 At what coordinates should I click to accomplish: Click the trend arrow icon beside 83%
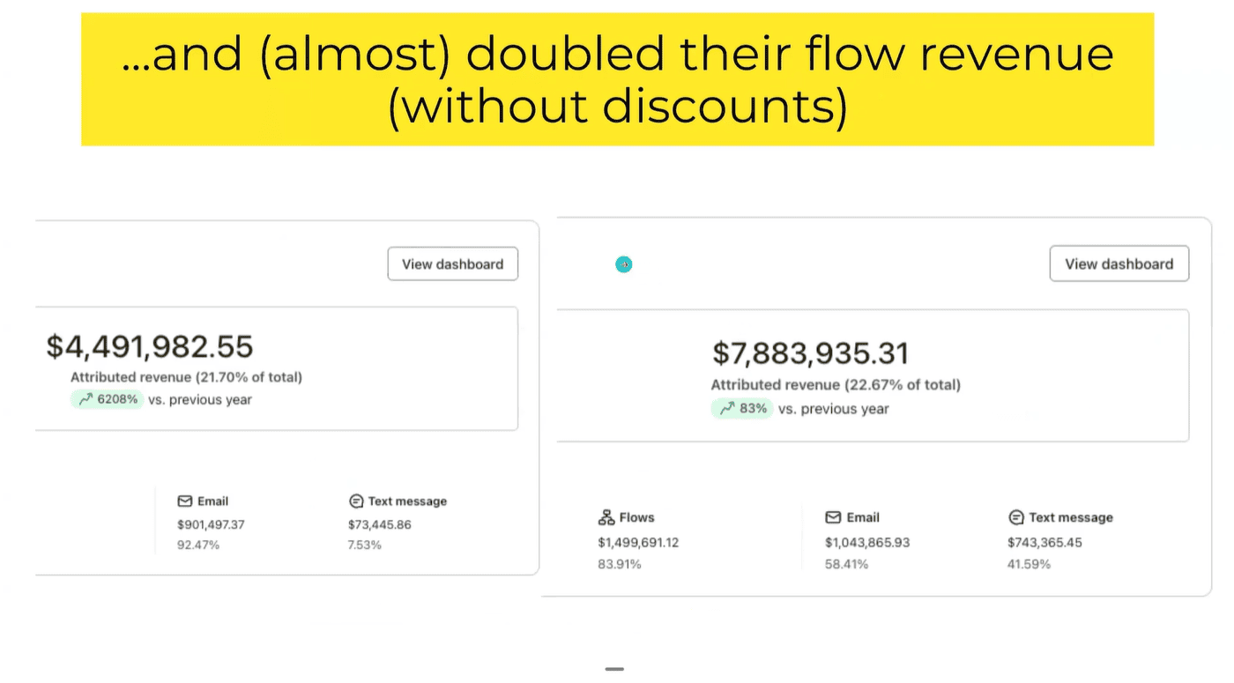point(727,409)
